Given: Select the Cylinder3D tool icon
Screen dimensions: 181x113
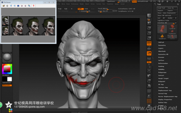Looking at the screenshot, I should [x=172, y=27].
